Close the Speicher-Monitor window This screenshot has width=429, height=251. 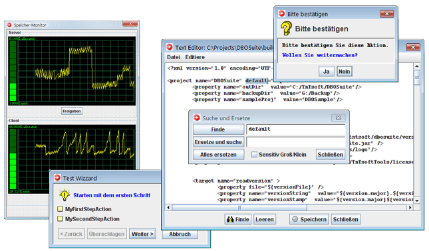point(130,24)
